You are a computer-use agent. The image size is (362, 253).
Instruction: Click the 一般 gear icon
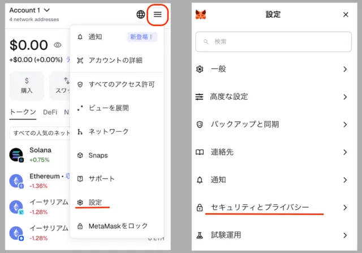[x=200, y=69]
